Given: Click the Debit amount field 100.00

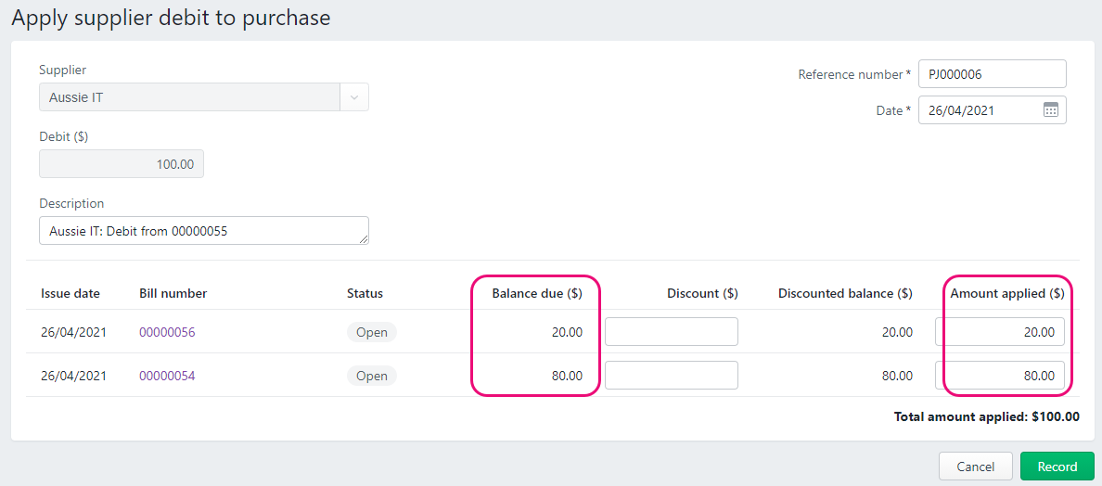Looking at the screenshot, I should coord(122,163).
